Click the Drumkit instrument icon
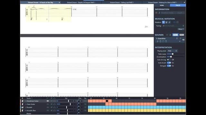206x115 pixels. click(23, 107)
